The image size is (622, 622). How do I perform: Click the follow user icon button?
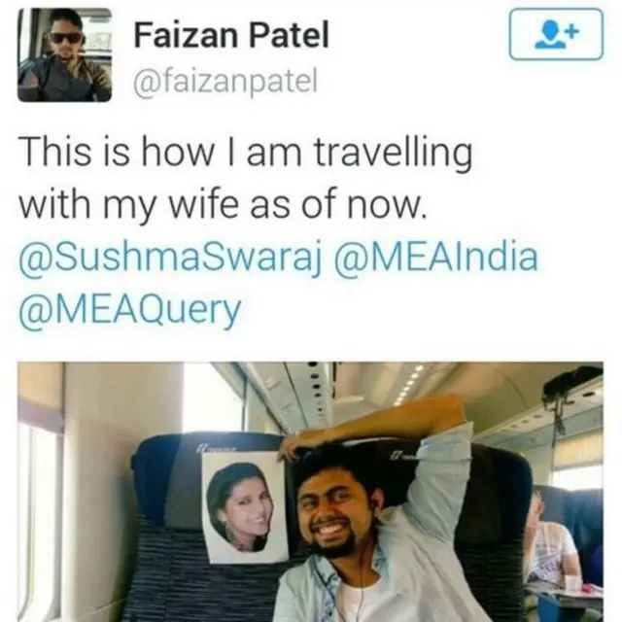click(x=556, y=34)
